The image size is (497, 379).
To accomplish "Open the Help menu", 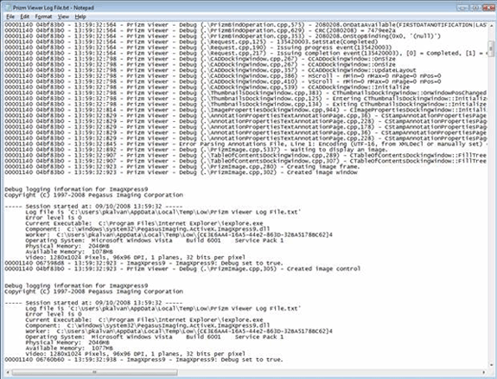I will click(x=80, y=16).
